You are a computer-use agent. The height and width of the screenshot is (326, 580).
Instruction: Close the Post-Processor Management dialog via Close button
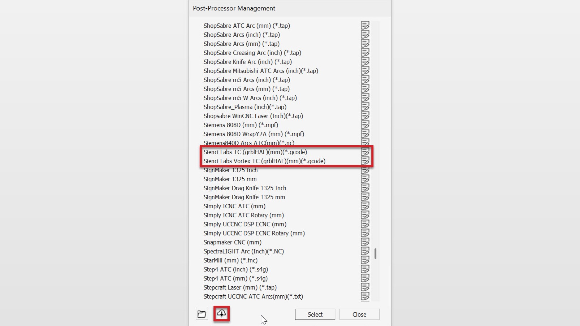359,314
